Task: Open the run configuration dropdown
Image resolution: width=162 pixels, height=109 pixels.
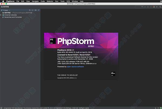Action: pyautogui.click(x=139, y=7)
